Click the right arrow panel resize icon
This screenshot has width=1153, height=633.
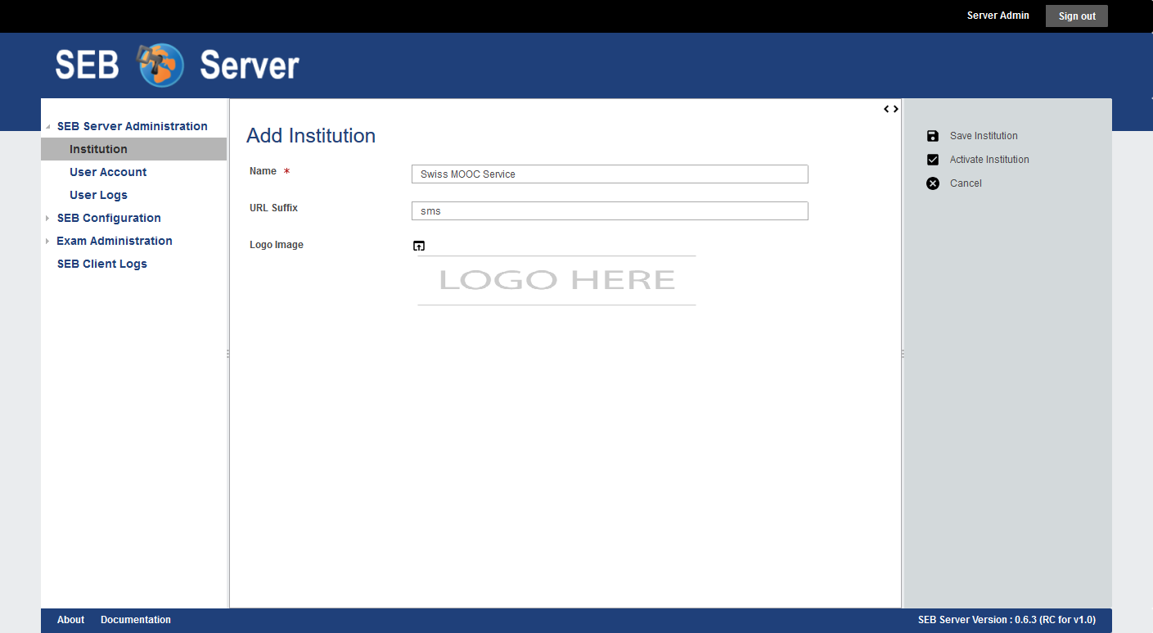pos(896,109)
